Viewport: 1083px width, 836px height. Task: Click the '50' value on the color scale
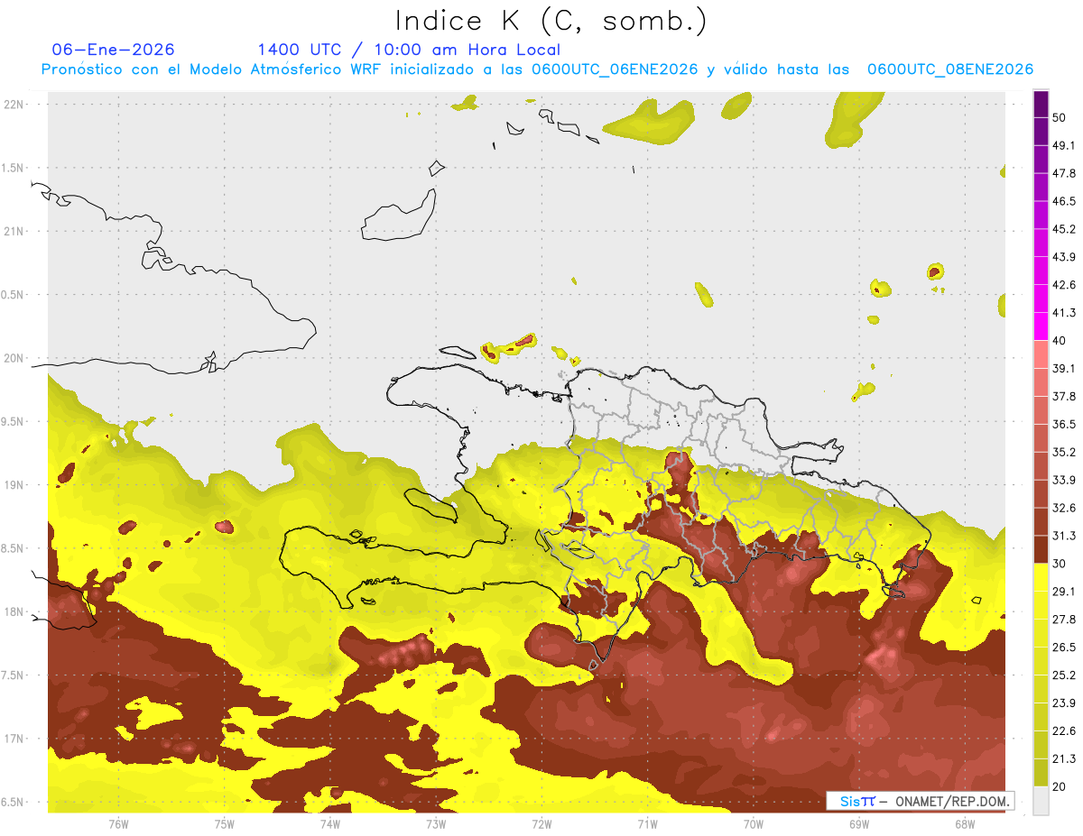click(1060, 117)
